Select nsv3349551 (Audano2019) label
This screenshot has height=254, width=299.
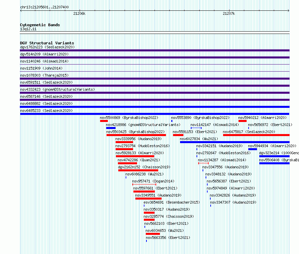[158, 195]
